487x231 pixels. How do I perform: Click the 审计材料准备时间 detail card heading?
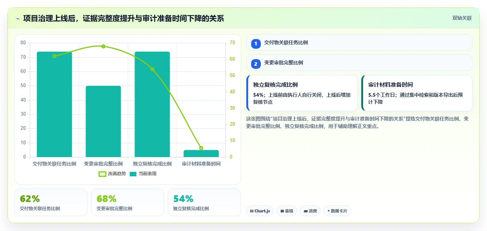click(391, 84)
